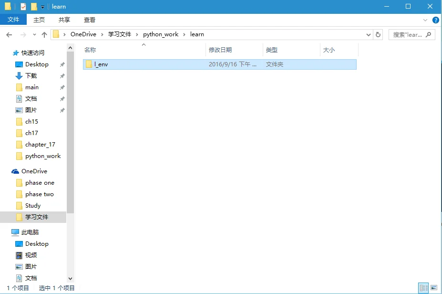This screenshot has height=294, width=442.
Task: Open 图片 under 快速访问
Action: point(31,110)
